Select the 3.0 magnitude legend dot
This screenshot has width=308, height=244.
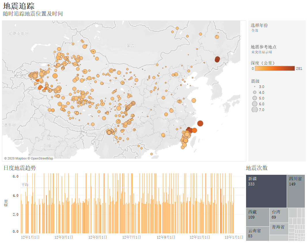(255, 87)
